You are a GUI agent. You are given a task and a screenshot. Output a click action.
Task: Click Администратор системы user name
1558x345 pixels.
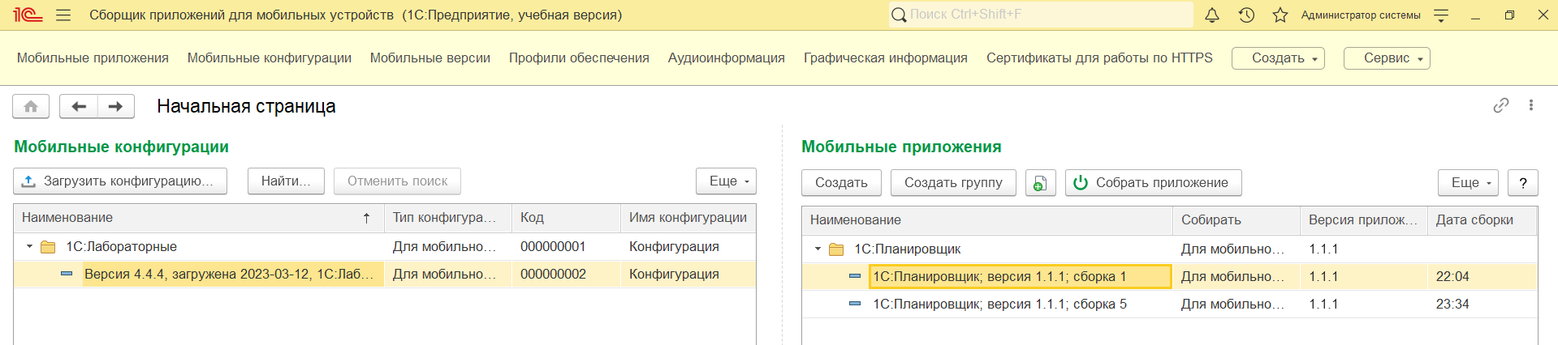[1361, 15]
